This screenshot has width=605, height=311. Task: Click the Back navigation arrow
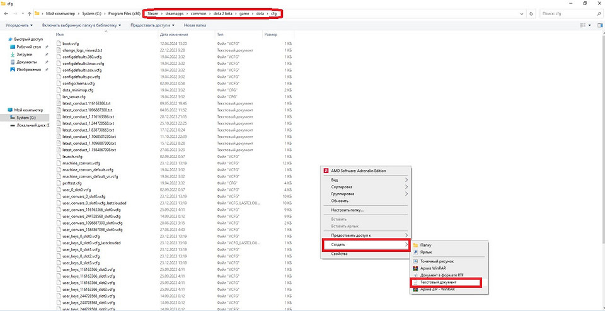click(6, 13)
